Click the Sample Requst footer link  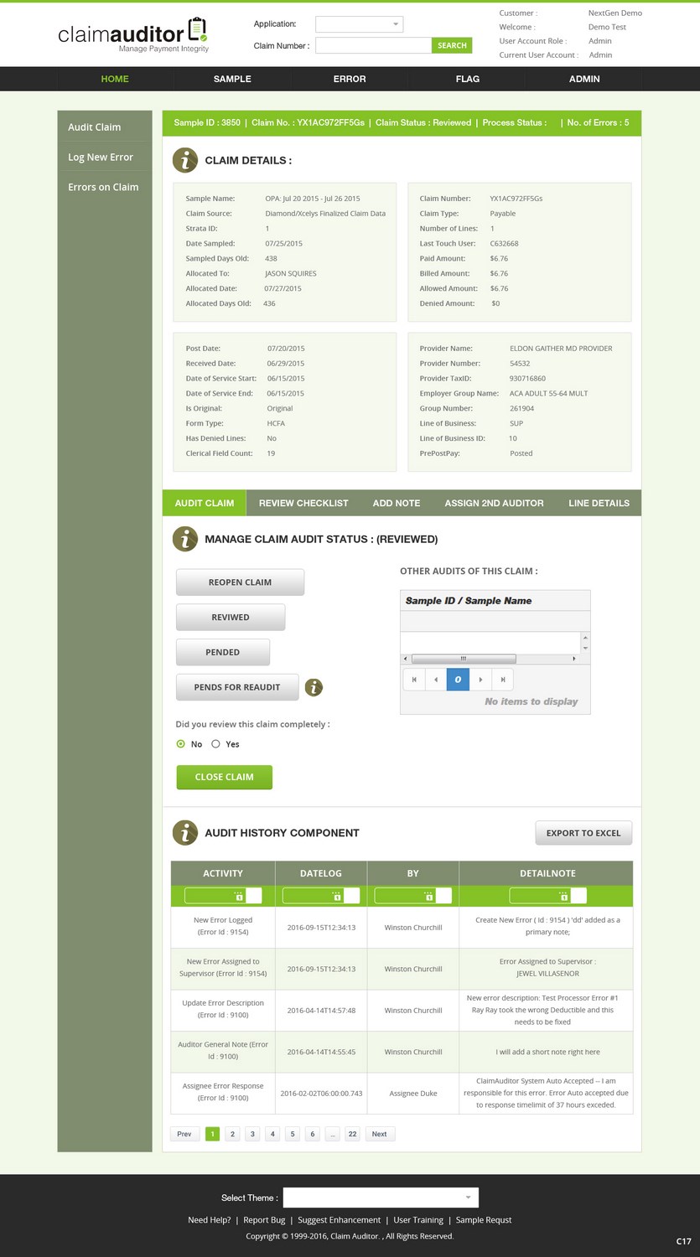484,1220
